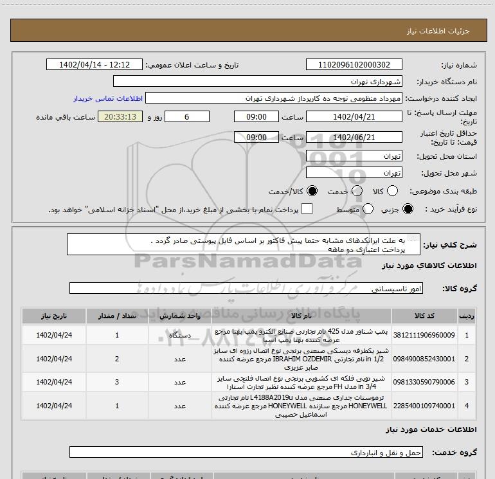The image size is (495, 479).
Task: Click the need date 1402/04/24 in row 4
Action: 54,406
